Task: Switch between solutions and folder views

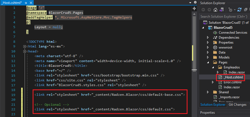Action: [x=221, y=10]
